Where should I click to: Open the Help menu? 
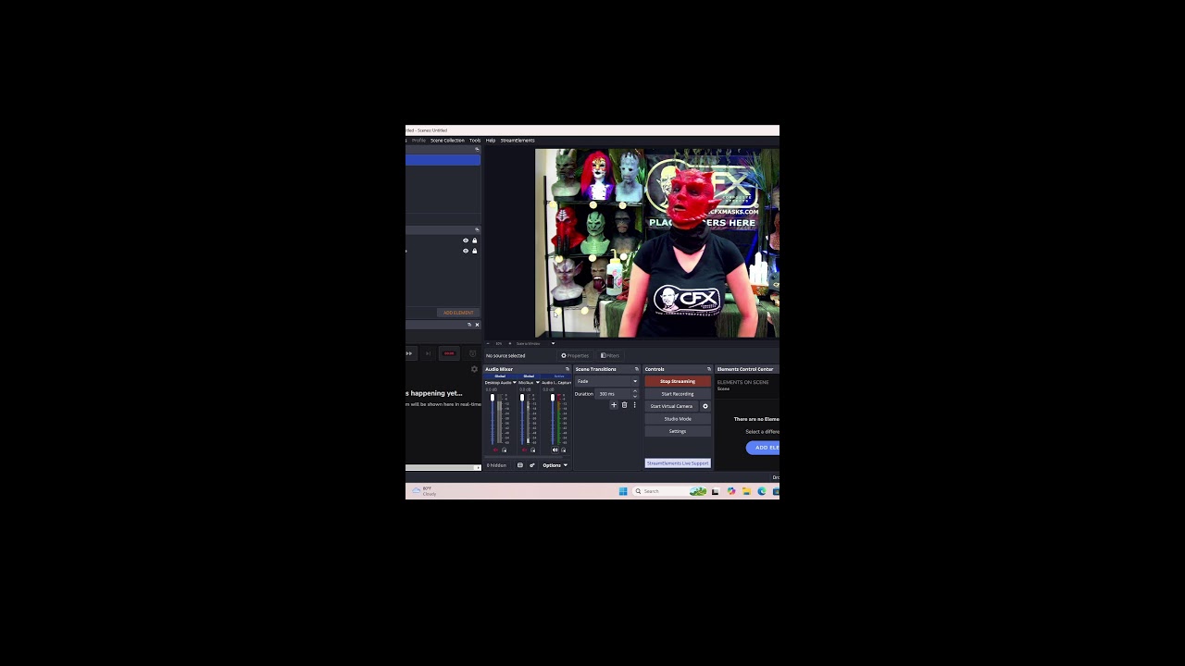[x=491, y=141]
